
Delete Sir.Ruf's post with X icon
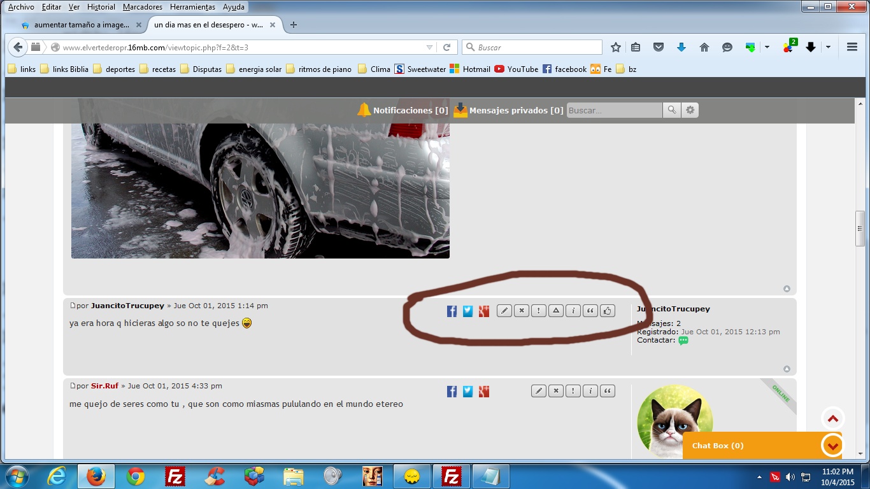coord(556,391)
